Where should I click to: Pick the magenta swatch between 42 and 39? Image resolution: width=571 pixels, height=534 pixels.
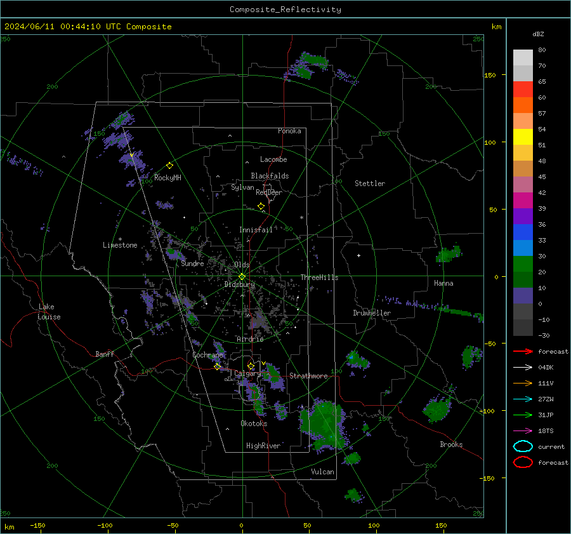point(523,201)
